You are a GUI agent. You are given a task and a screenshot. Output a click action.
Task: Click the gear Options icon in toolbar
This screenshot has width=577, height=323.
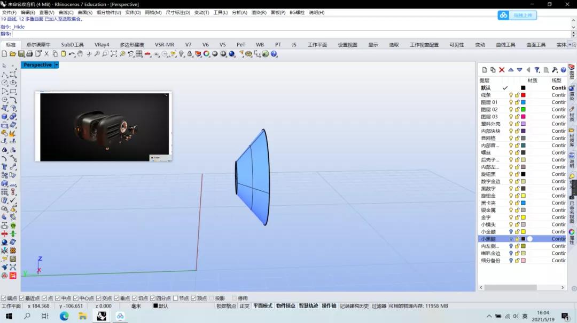pos(249,54)
